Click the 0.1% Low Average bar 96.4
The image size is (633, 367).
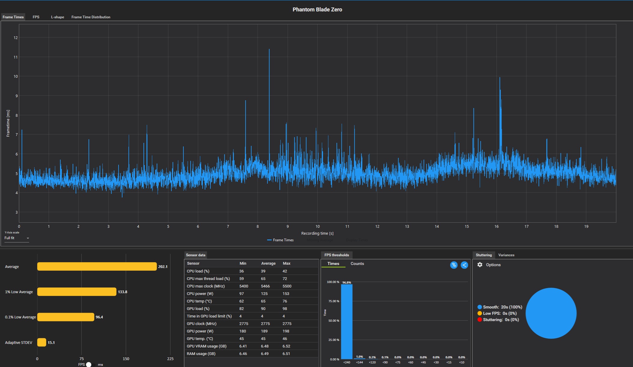pos(66,317)
